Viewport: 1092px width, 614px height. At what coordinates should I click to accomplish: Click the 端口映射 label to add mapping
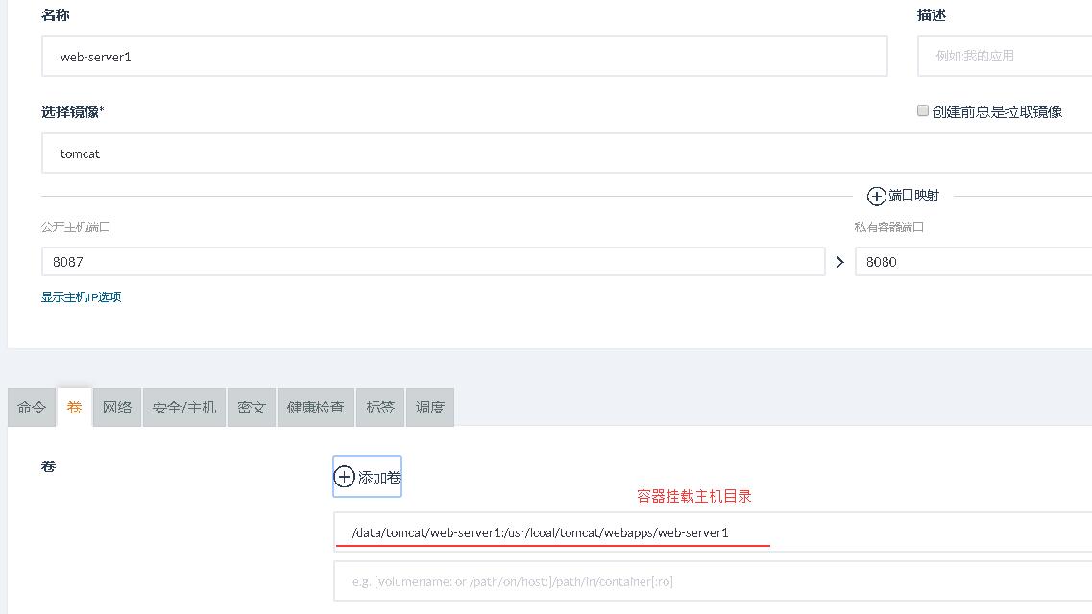tap(913, 196)
